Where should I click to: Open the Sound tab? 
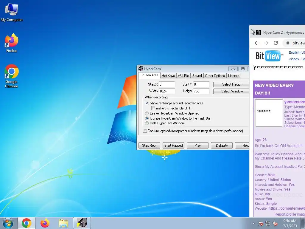pyautogui.click(x=197, y=76)
